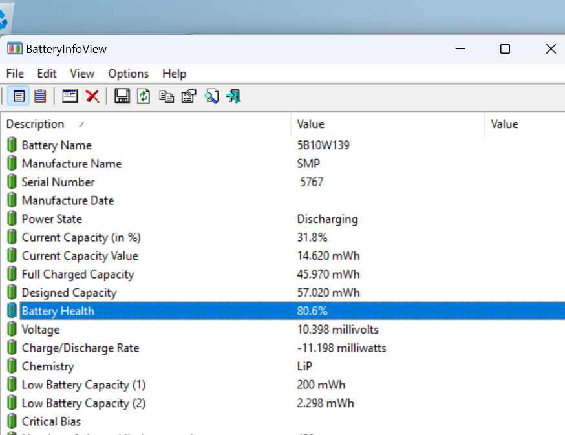Viewport: 565px width, 435px height.
Task: Click battery icon beside Manufacture Name
Action: pos(12,164)
